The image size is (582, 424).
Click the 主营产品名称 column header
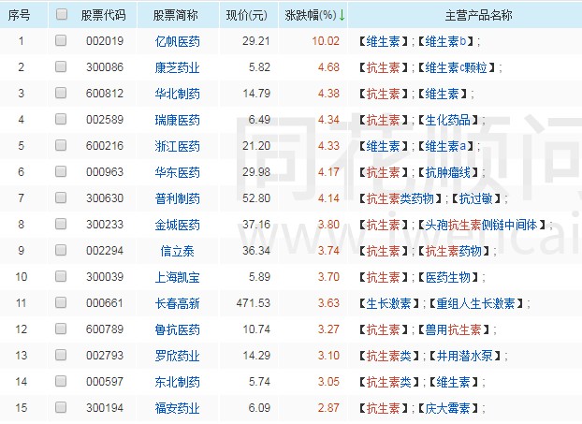[478, 15]
